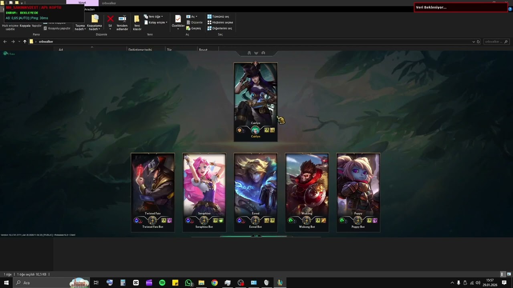Viewport: 513px width, 288px height.
Task: Open Spotify from the taskbar
Action: click(162, 283)
